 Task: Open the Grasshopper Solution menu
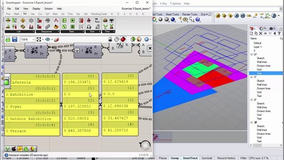pos(48,8)
